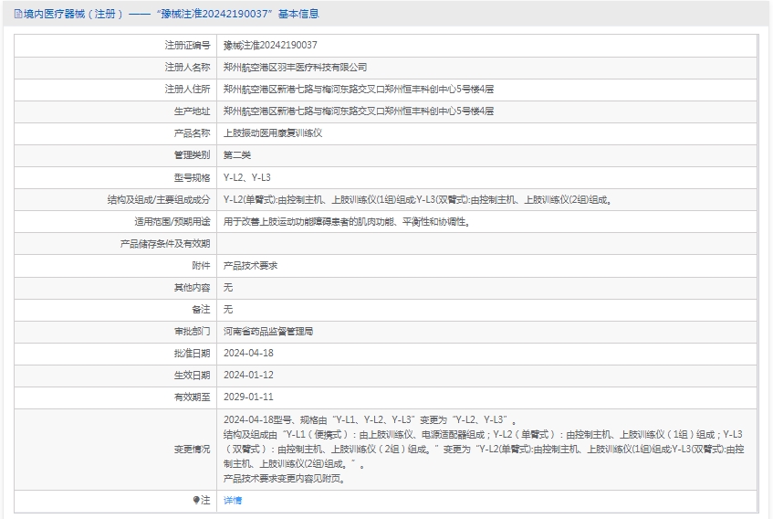Screen dimensions: 773x519
Task: Click the 产品技术要求 attachment value
Action: (x=250, y=266)
